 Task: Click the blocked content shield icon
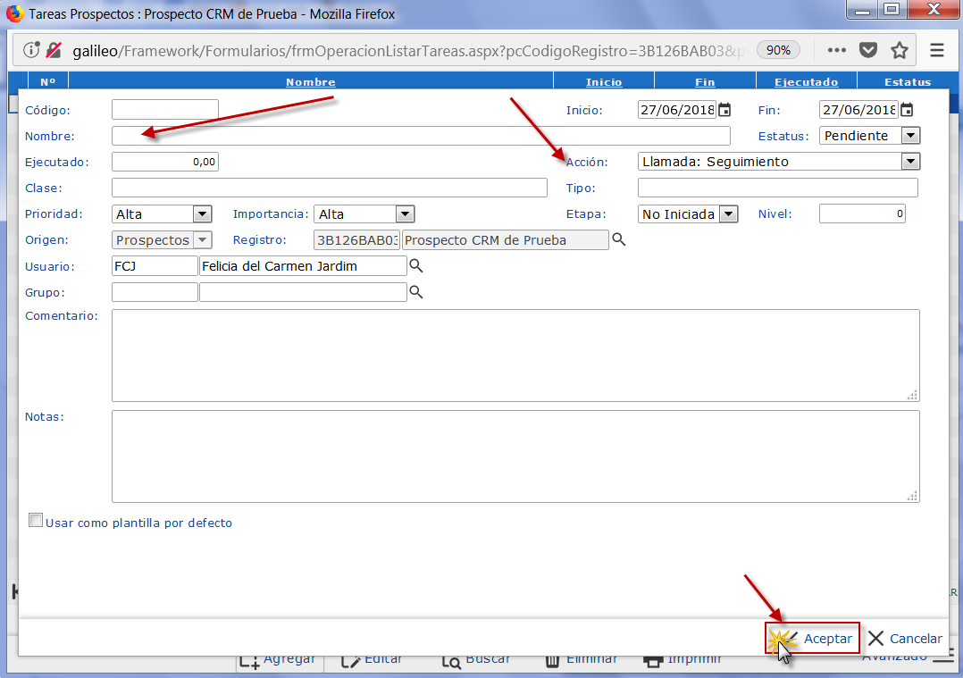click(x=54, y=50)
